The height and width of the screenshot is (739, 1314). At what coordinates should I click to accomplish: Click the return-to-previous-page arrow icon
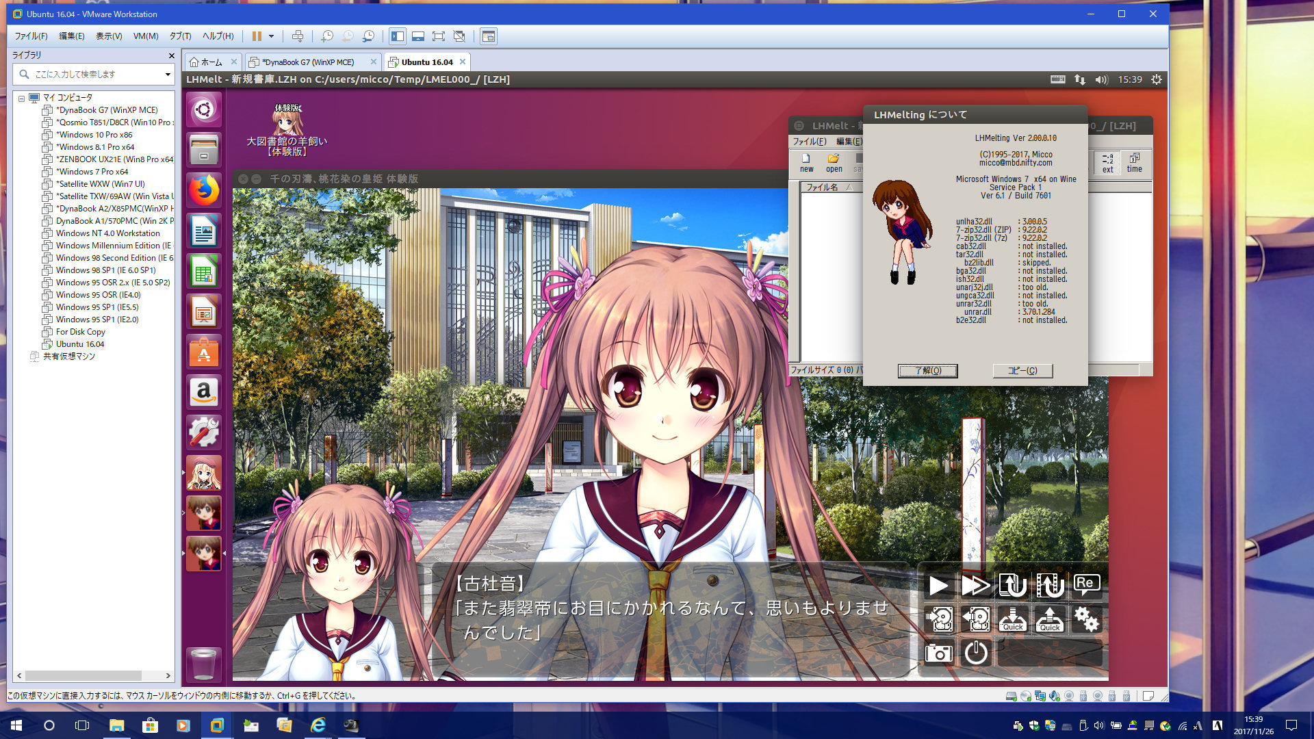[x=1012, y=586]
